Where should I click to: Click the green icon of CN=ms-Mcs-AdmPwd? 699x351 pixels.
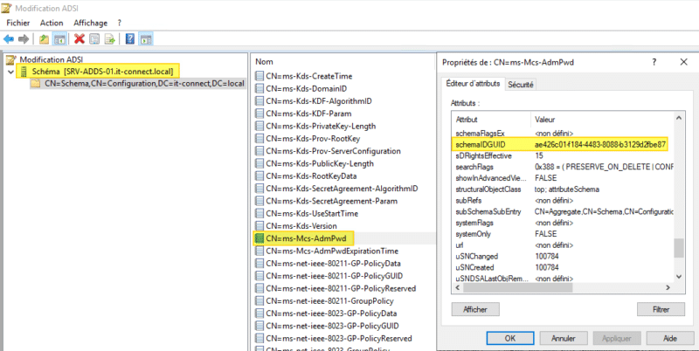(260, 238)
